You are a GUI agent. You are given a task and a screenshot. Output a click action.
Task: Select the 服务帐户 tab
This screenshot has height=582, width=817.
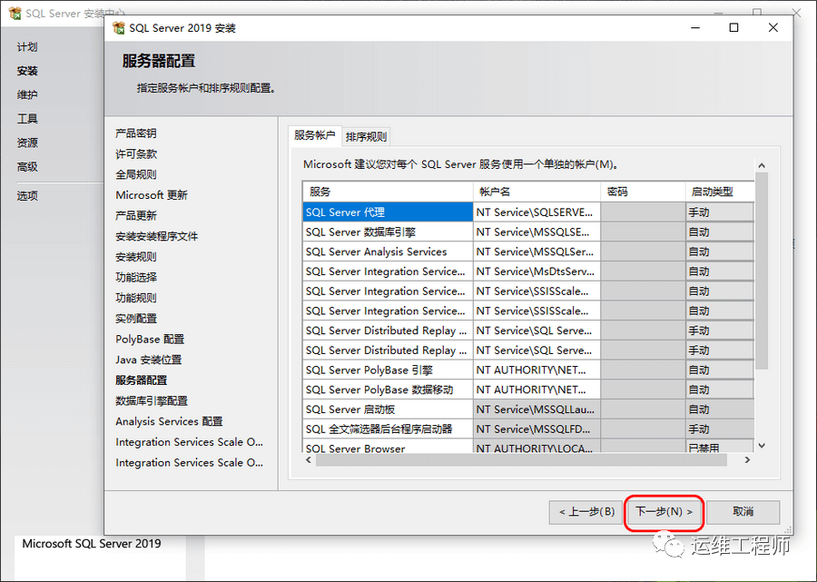click(x=314, y=135)
